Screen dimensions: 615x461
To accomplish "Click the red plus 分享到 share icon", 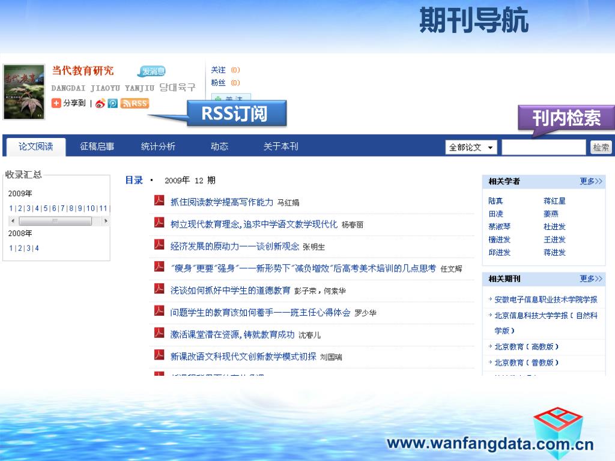I will [x=56, y=103].
